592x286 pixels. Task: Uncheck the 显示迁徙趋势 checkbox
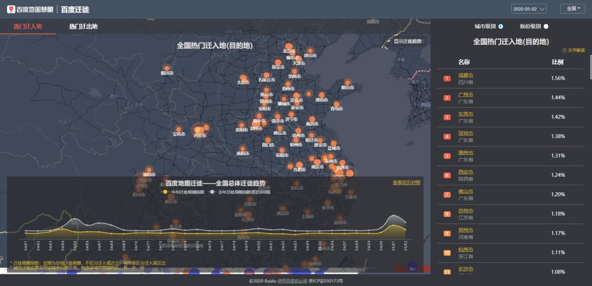click(x=389, y=41)
